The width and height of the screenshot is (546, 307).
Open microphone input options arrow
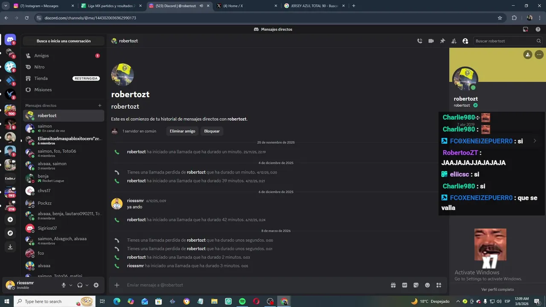point(71,285)
